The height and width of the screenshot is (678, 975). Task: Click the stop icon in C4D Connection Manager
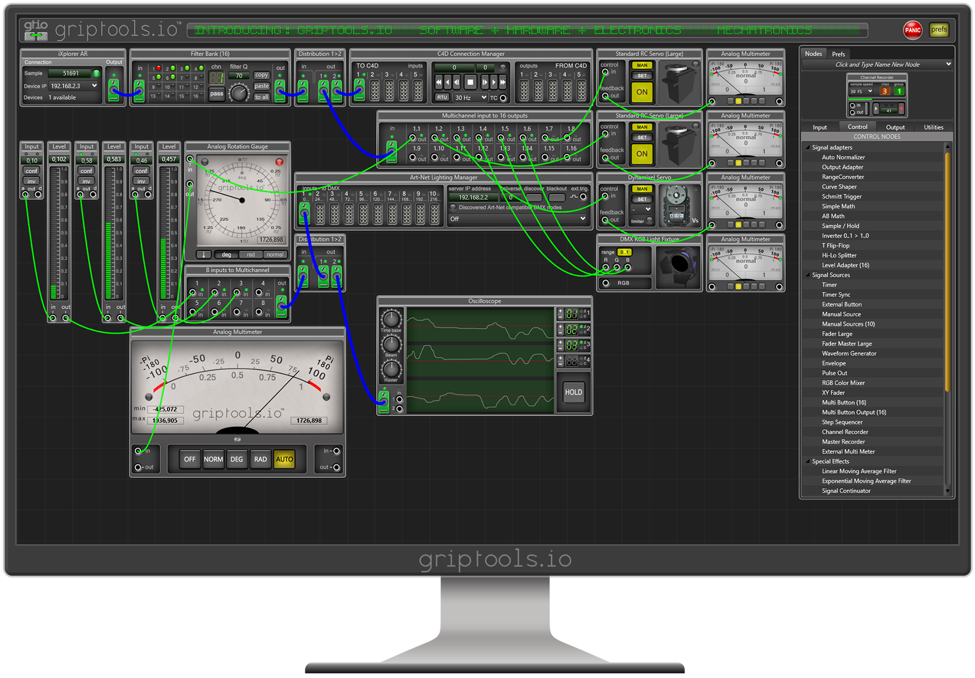[x=470, y=82]
